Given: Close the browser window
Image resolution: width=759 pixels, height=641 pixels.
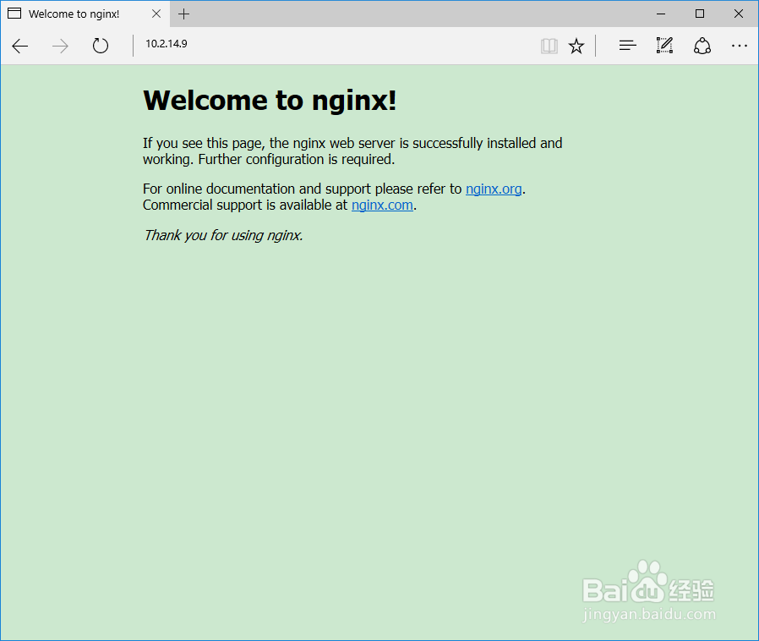Looking at the screenshot, I should [739, 14].
